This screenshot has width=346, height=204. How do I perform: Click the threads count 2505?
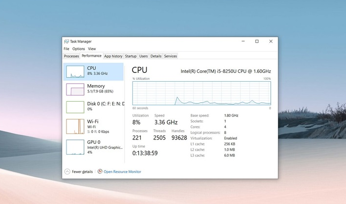(159, 138)
